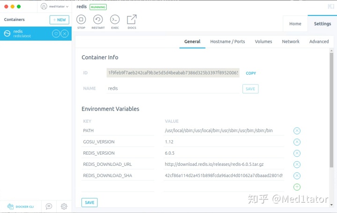Screen dimensions: 337x213
Task: Select the General settings tab
Action: pyautogui.click(x=192, y=42)
